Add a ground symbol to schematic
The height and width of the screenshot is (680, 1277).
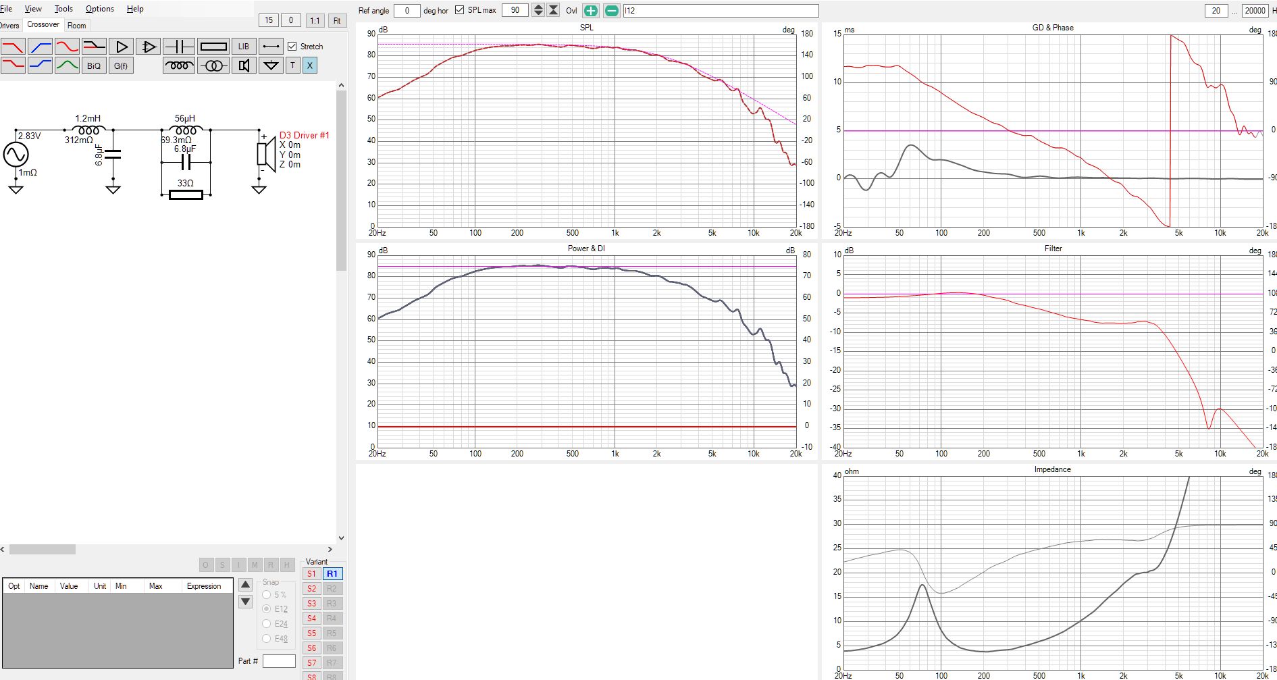point(271,66)
